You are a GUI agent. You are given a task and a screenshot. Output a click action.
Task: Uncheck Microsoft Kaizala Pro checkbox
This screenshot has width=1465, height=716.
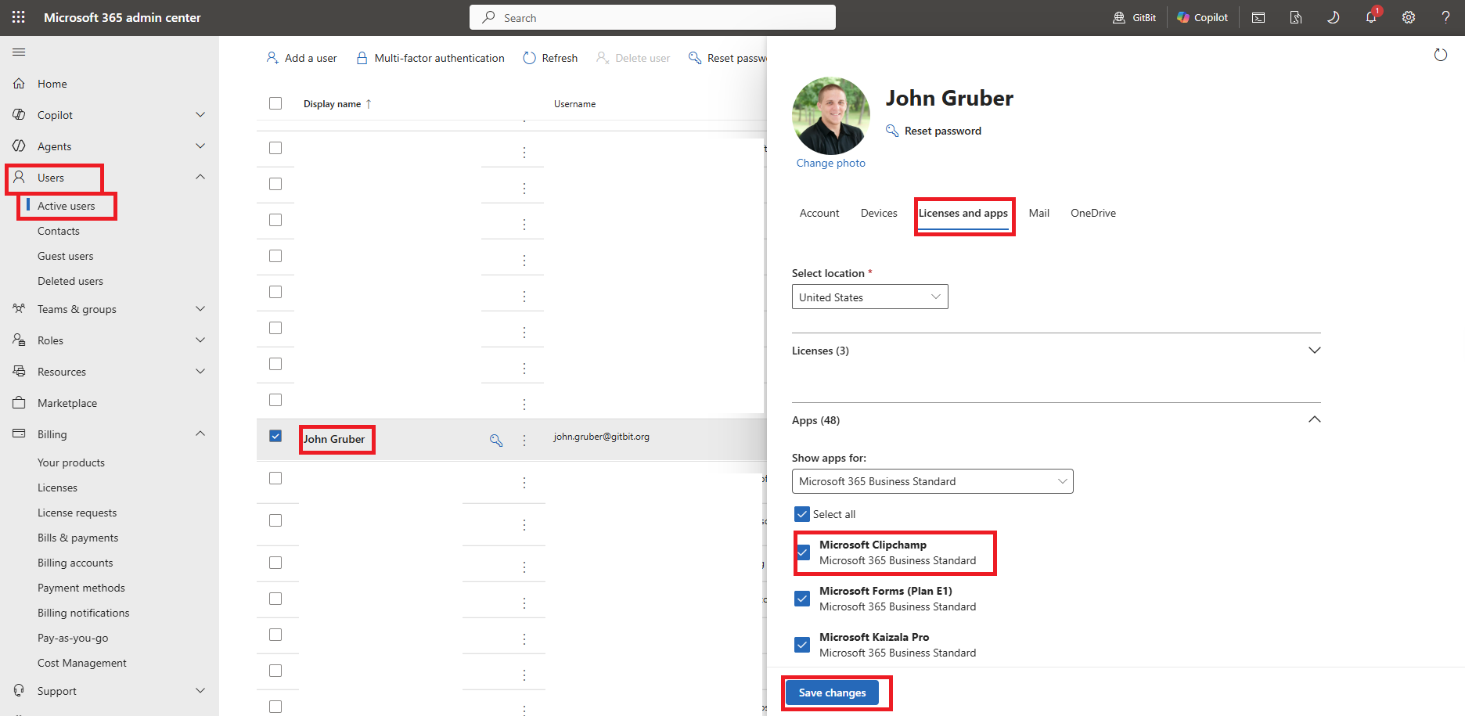coord(802,645)
